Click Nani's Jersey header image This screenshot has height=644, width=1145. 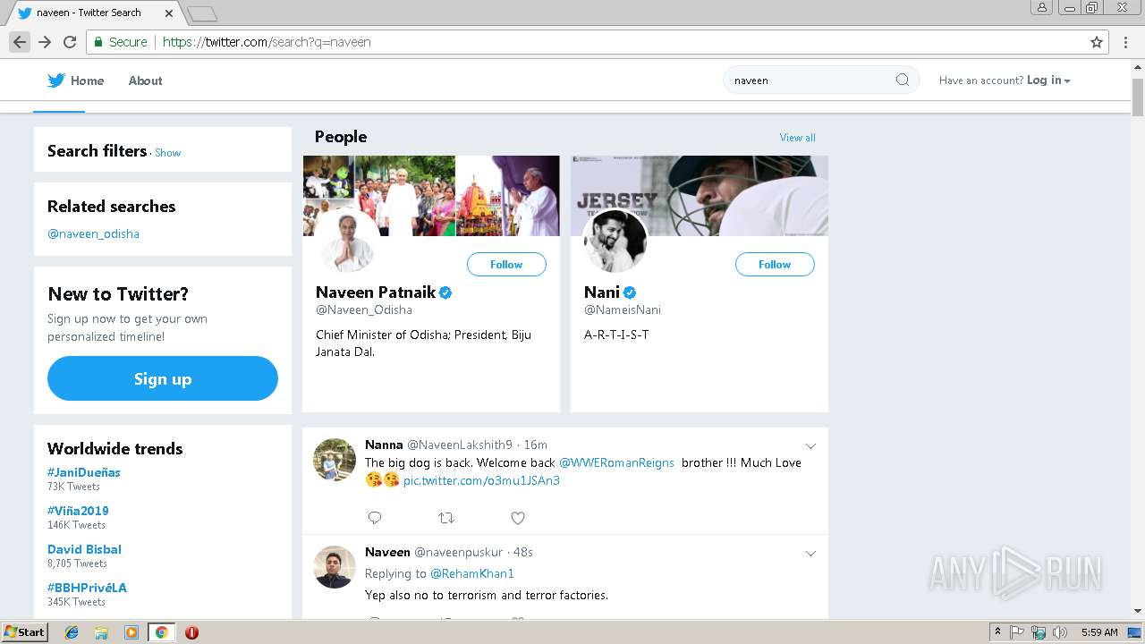click(700, 195)
